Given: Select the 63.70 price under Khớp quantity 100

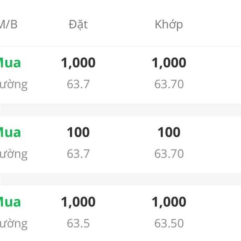Looking at the screenshot, I should pos(169,154).
